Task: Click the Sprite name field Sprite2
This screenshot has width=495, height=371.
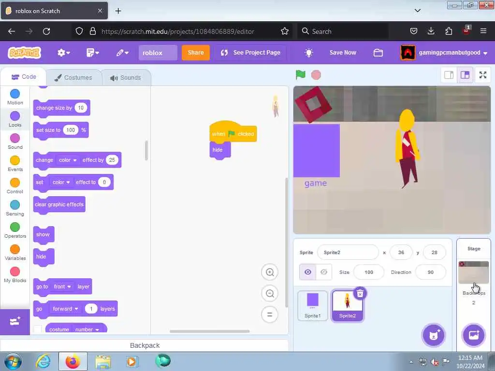Action: [348, 252]
